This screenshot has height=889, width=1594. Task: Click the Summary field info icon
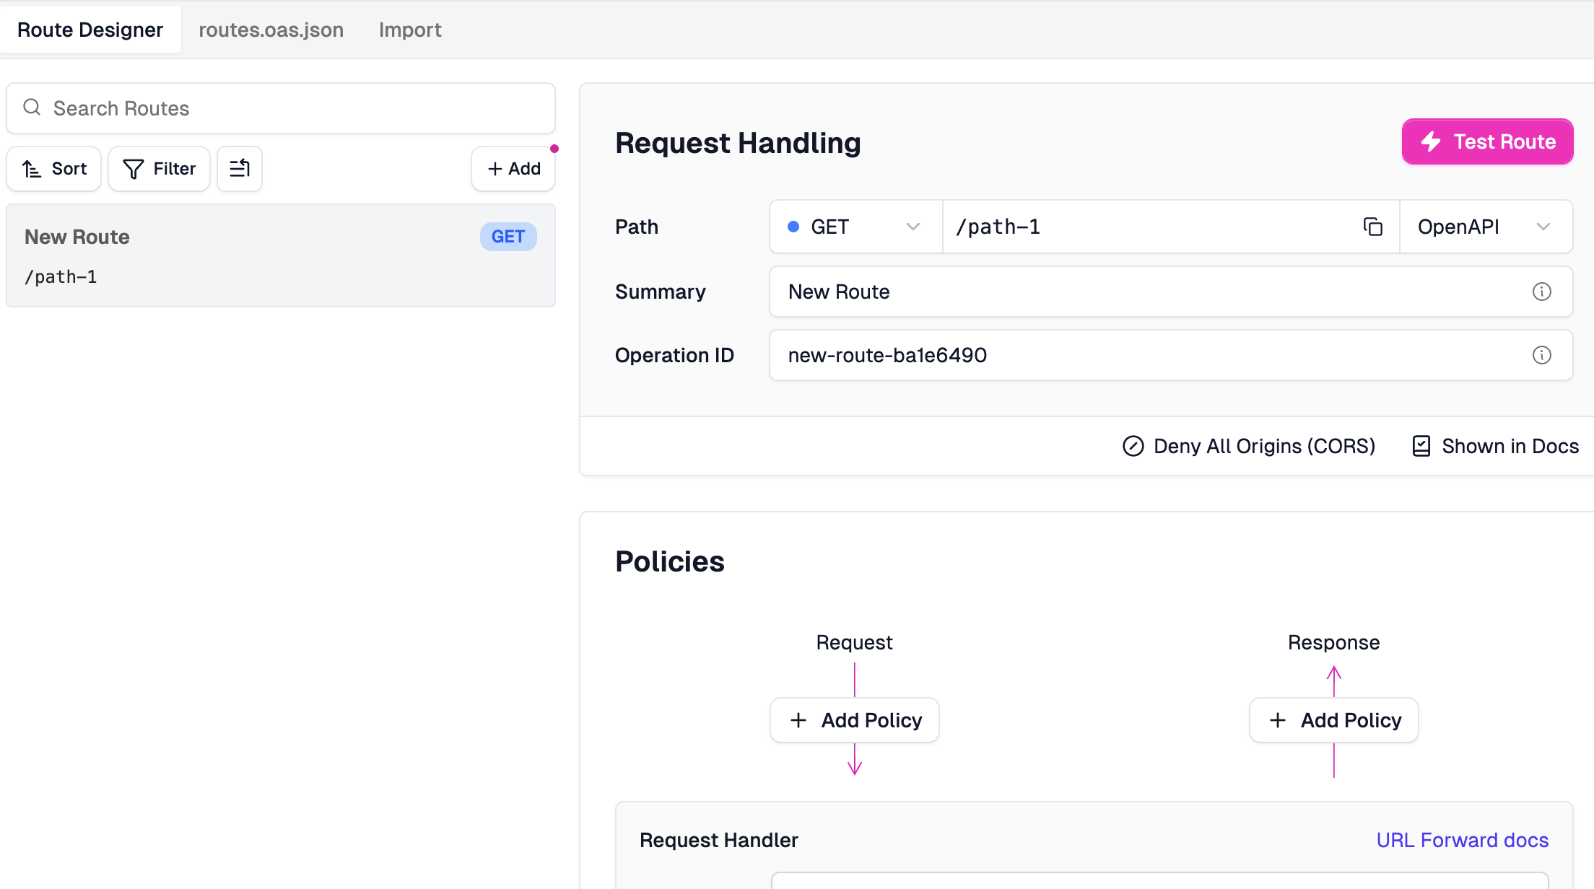click(1541, 292)
